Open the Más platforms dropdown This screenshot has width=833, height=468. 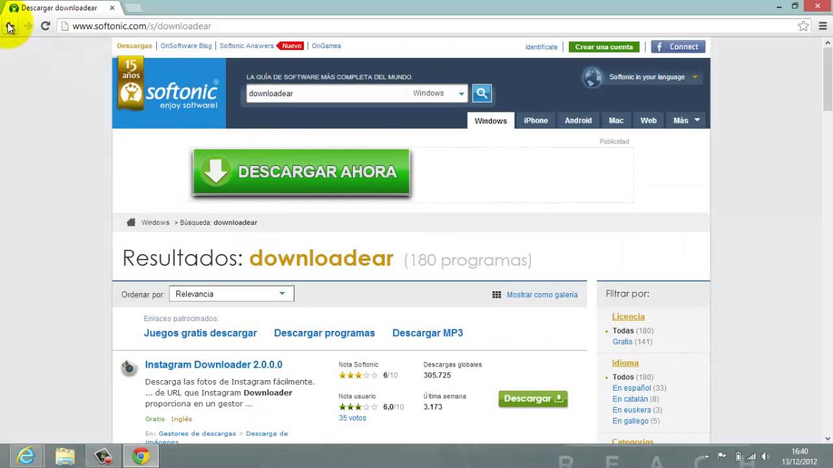pyautogui.click(x=687, y=120)
